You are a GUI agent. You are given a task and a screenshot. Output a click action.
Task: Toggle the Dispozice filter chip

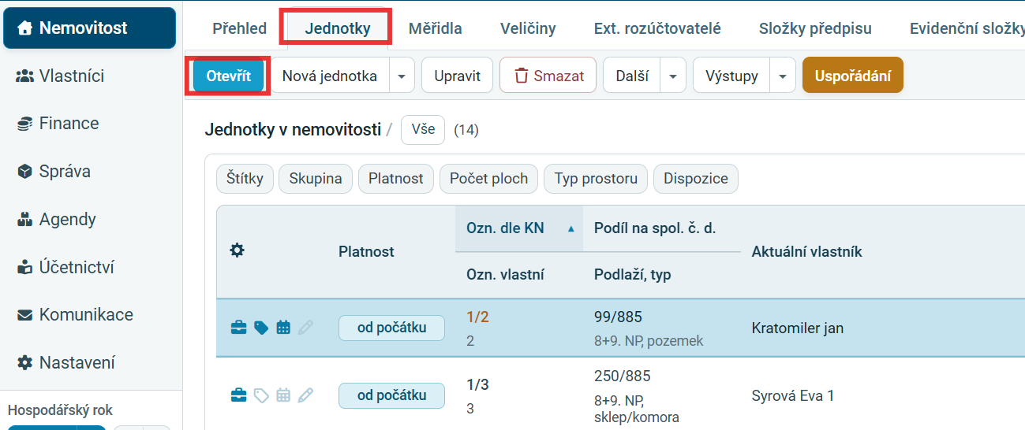pos(696,179)
